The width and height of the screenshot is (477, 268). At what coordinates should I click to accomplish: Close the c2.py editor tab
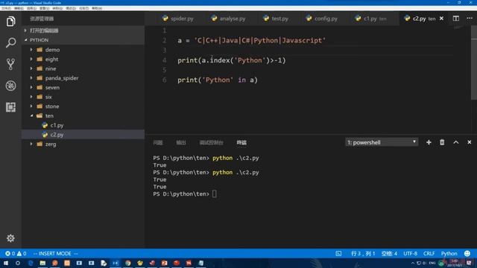pyautogui.click(x=441, y=19)
